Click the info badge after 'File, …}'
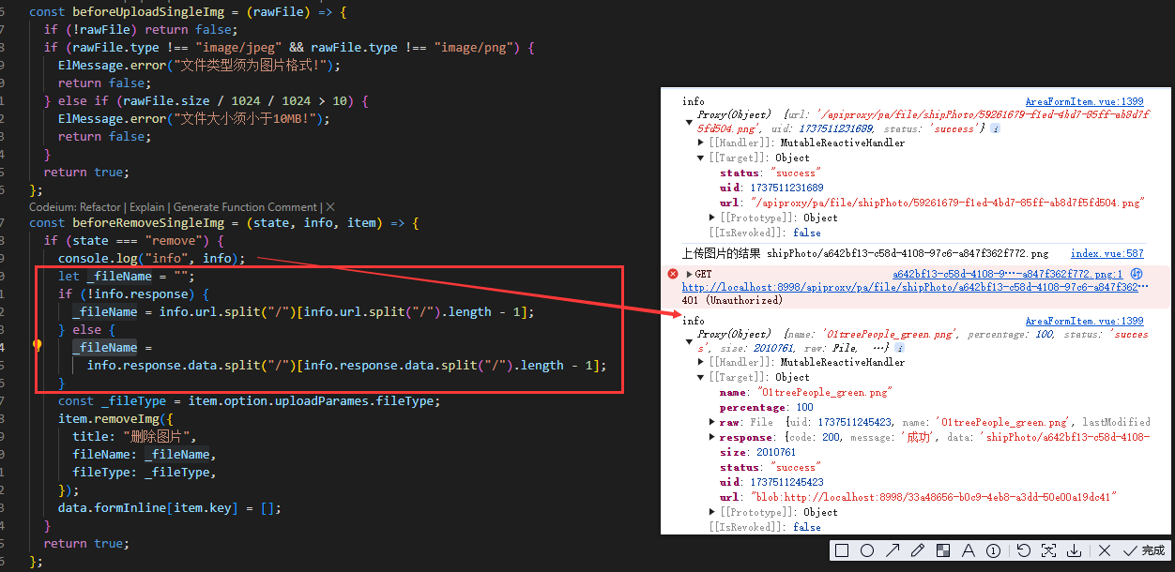 click(x=900, y=348)
